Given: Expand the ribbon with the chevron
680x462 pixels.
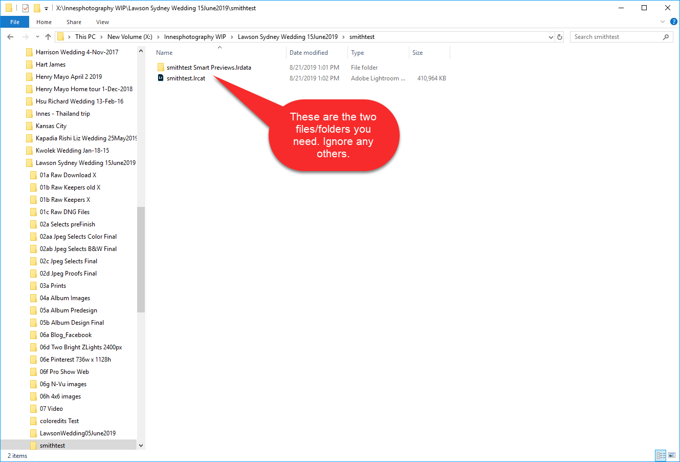Looking at the screenshot, I should click(x=663, y=22).
